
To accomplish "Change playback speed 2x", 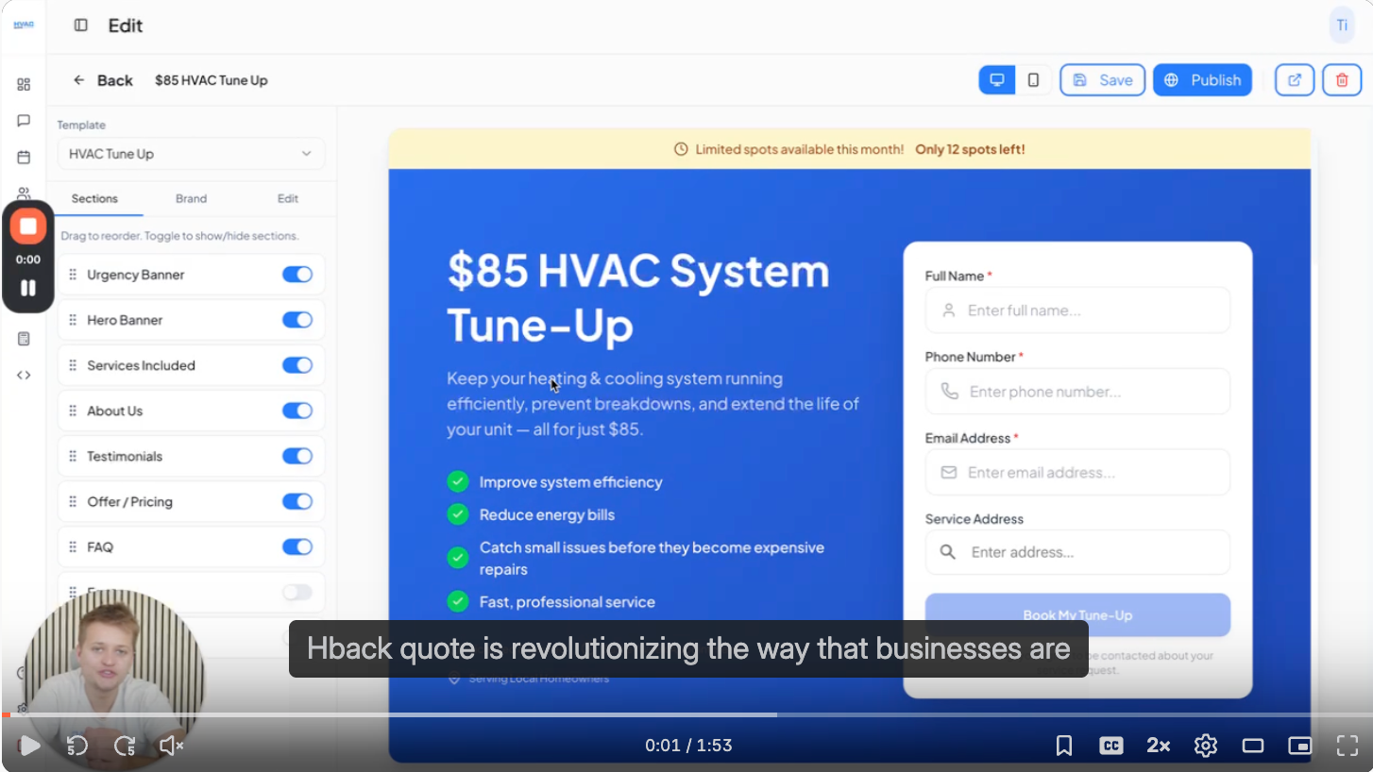I will coord(1159,746).
